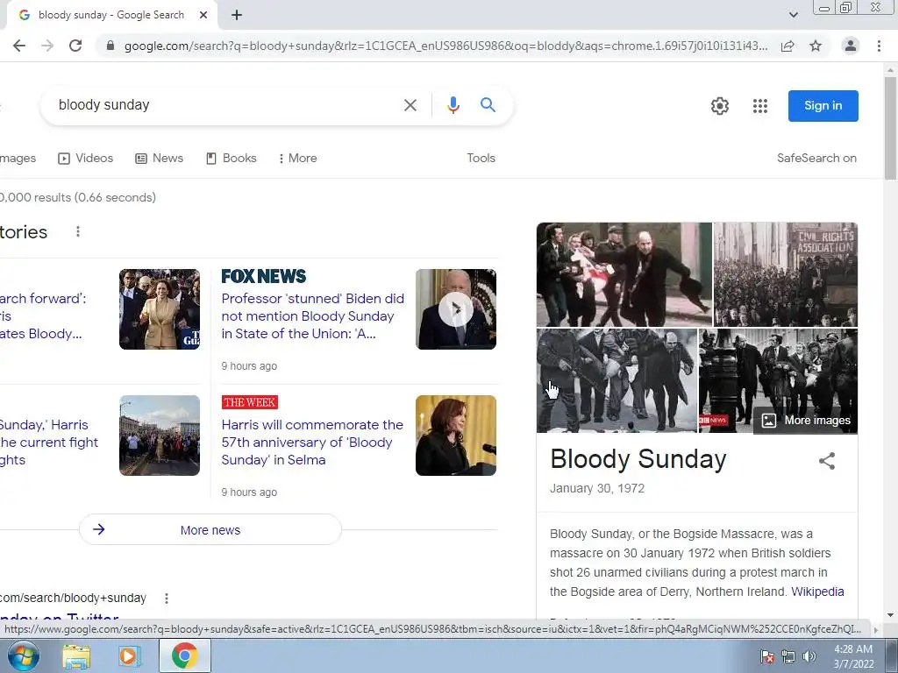Screen dimensions: 898x673
Task: Switch to Books results tab
Action: pos(232,159)
